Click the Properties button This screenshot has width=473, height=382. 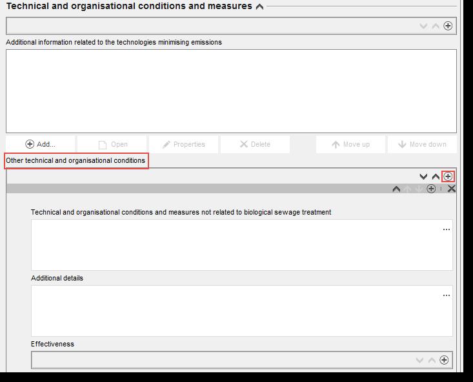tap(183, 144)
